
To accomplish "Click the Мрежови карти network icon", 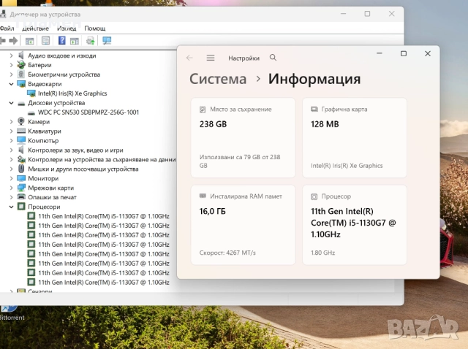I will click(x=21, y=188).
